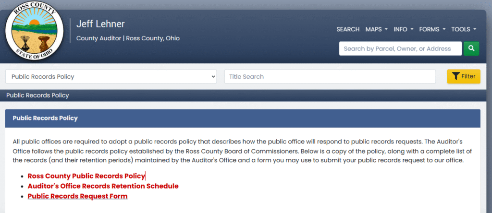Screen dimensions: 492x213
Task: Click the Jeff Lehner header name
Action: click(x=100, y=24)
